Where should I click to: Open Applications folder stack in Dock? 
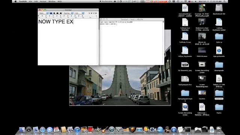[x=198, y=130]
